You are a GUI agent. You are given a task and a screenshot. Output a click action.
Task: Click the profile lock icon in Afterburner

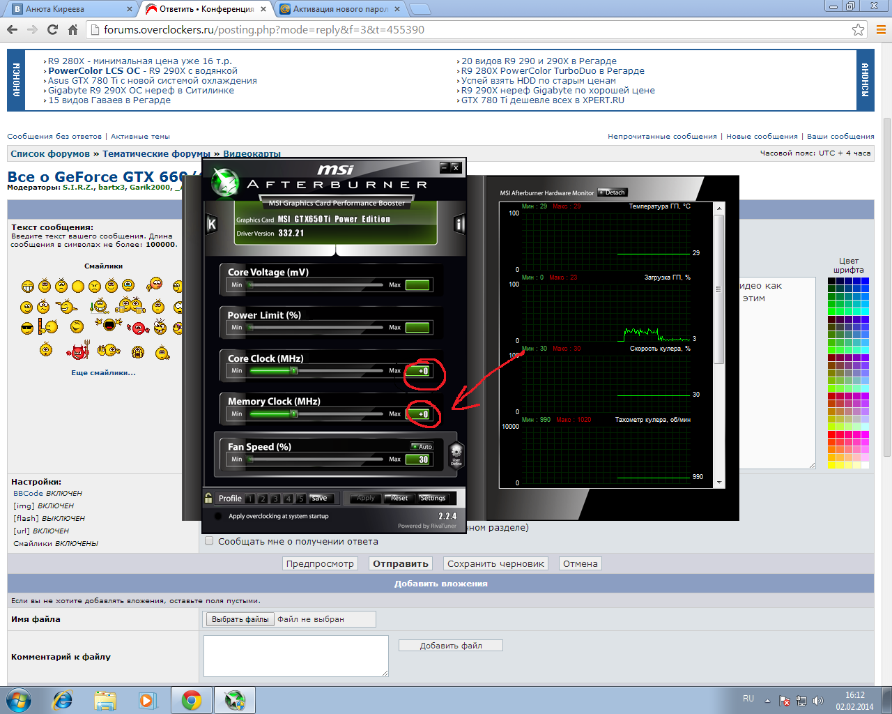(208, 498)
